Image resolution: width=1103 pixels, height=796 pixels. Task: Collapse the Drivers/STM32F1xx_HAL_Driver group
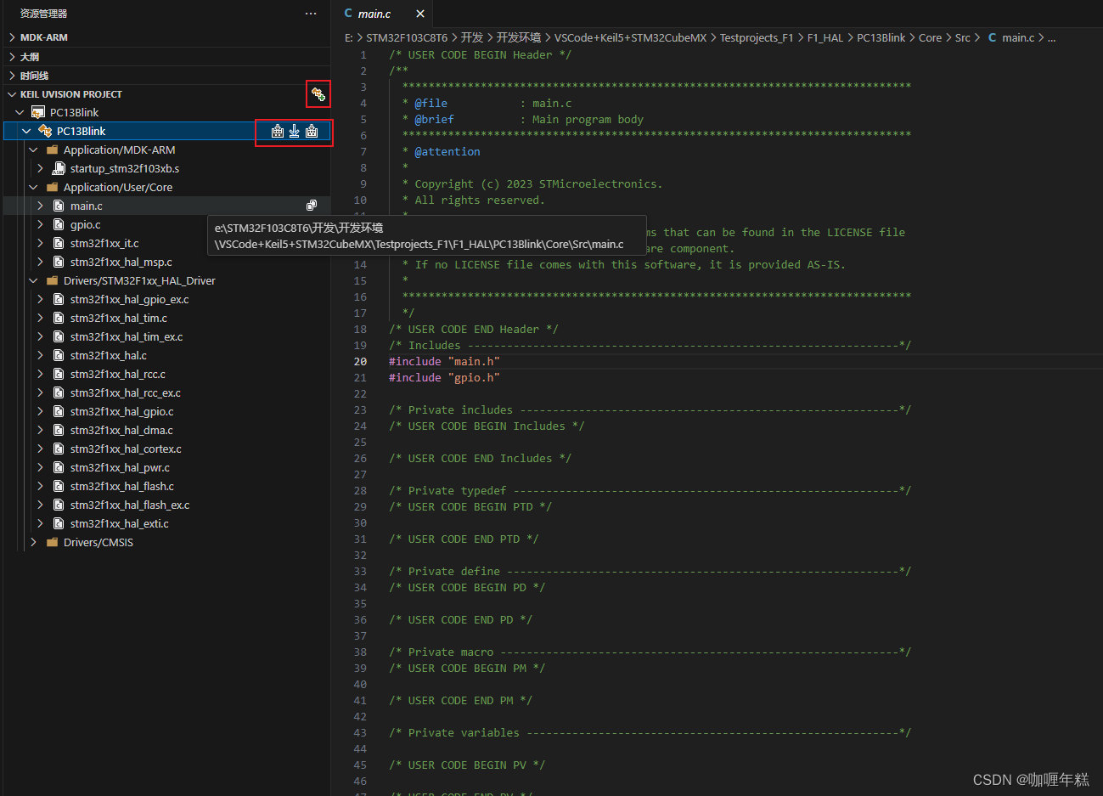click(33, 280)
